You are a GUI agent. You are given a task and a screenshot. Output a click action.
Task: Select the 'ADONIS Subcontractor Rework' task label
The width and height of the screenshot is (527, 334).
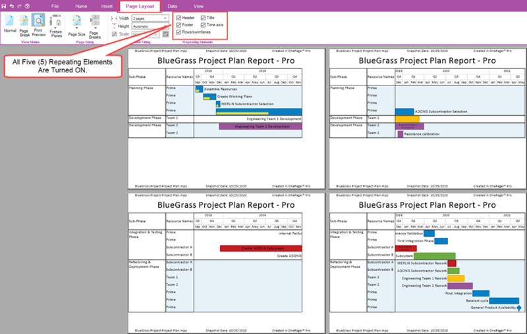(422, 271)
